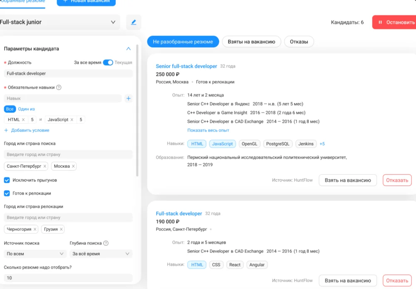Remove the JavaScript skill tag
Viewport: 416px width, 289px height.
coord(72,120)
